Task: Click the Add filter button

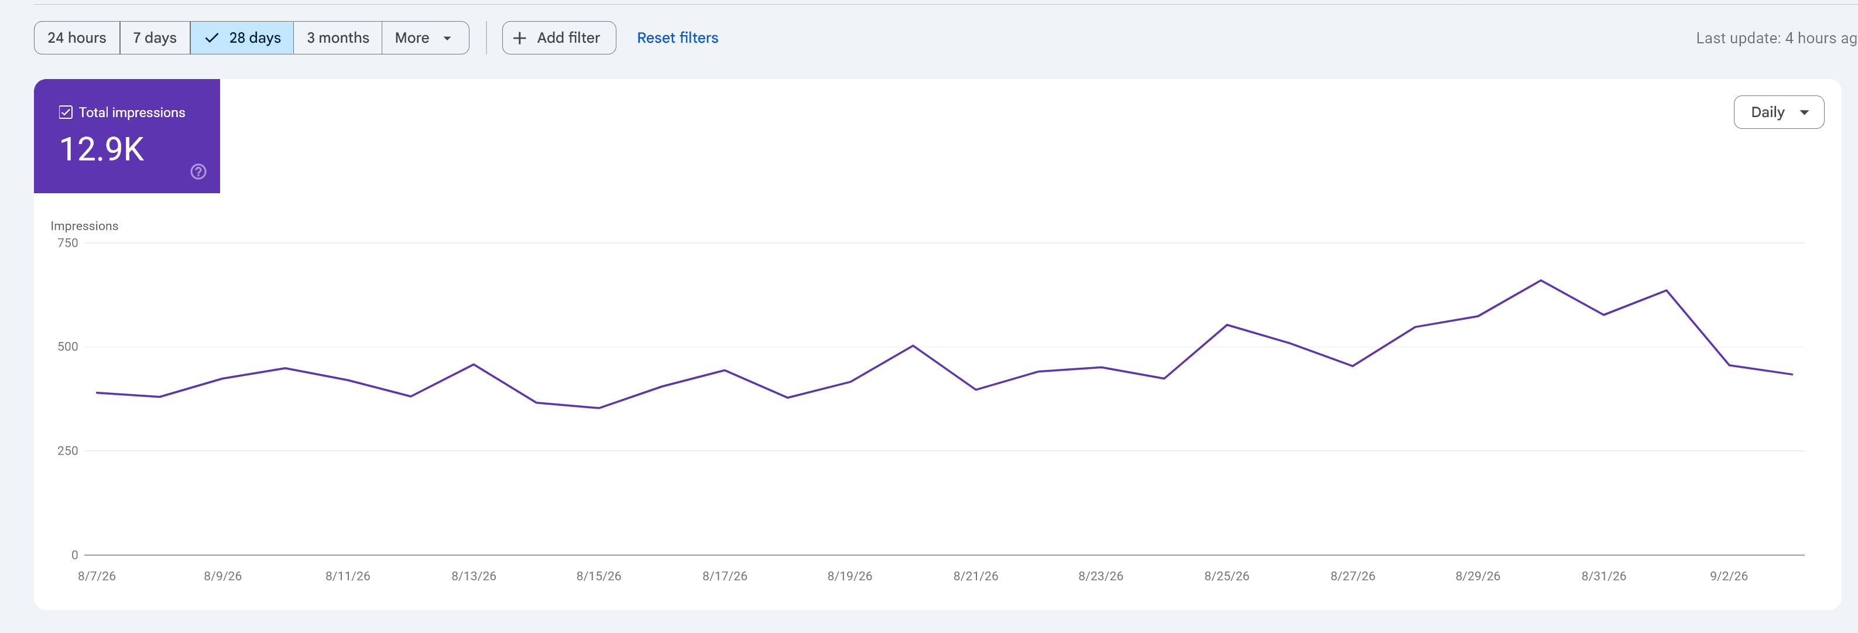Action: coord(559,37)
